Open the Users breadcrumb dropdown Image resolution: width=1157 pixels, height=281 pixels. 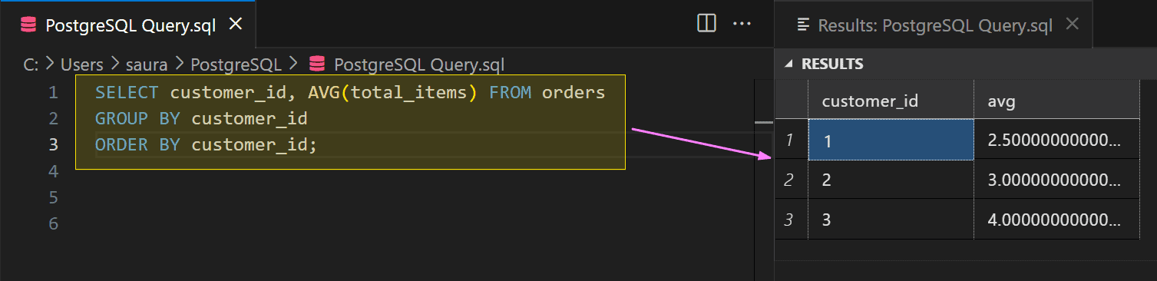82,64
